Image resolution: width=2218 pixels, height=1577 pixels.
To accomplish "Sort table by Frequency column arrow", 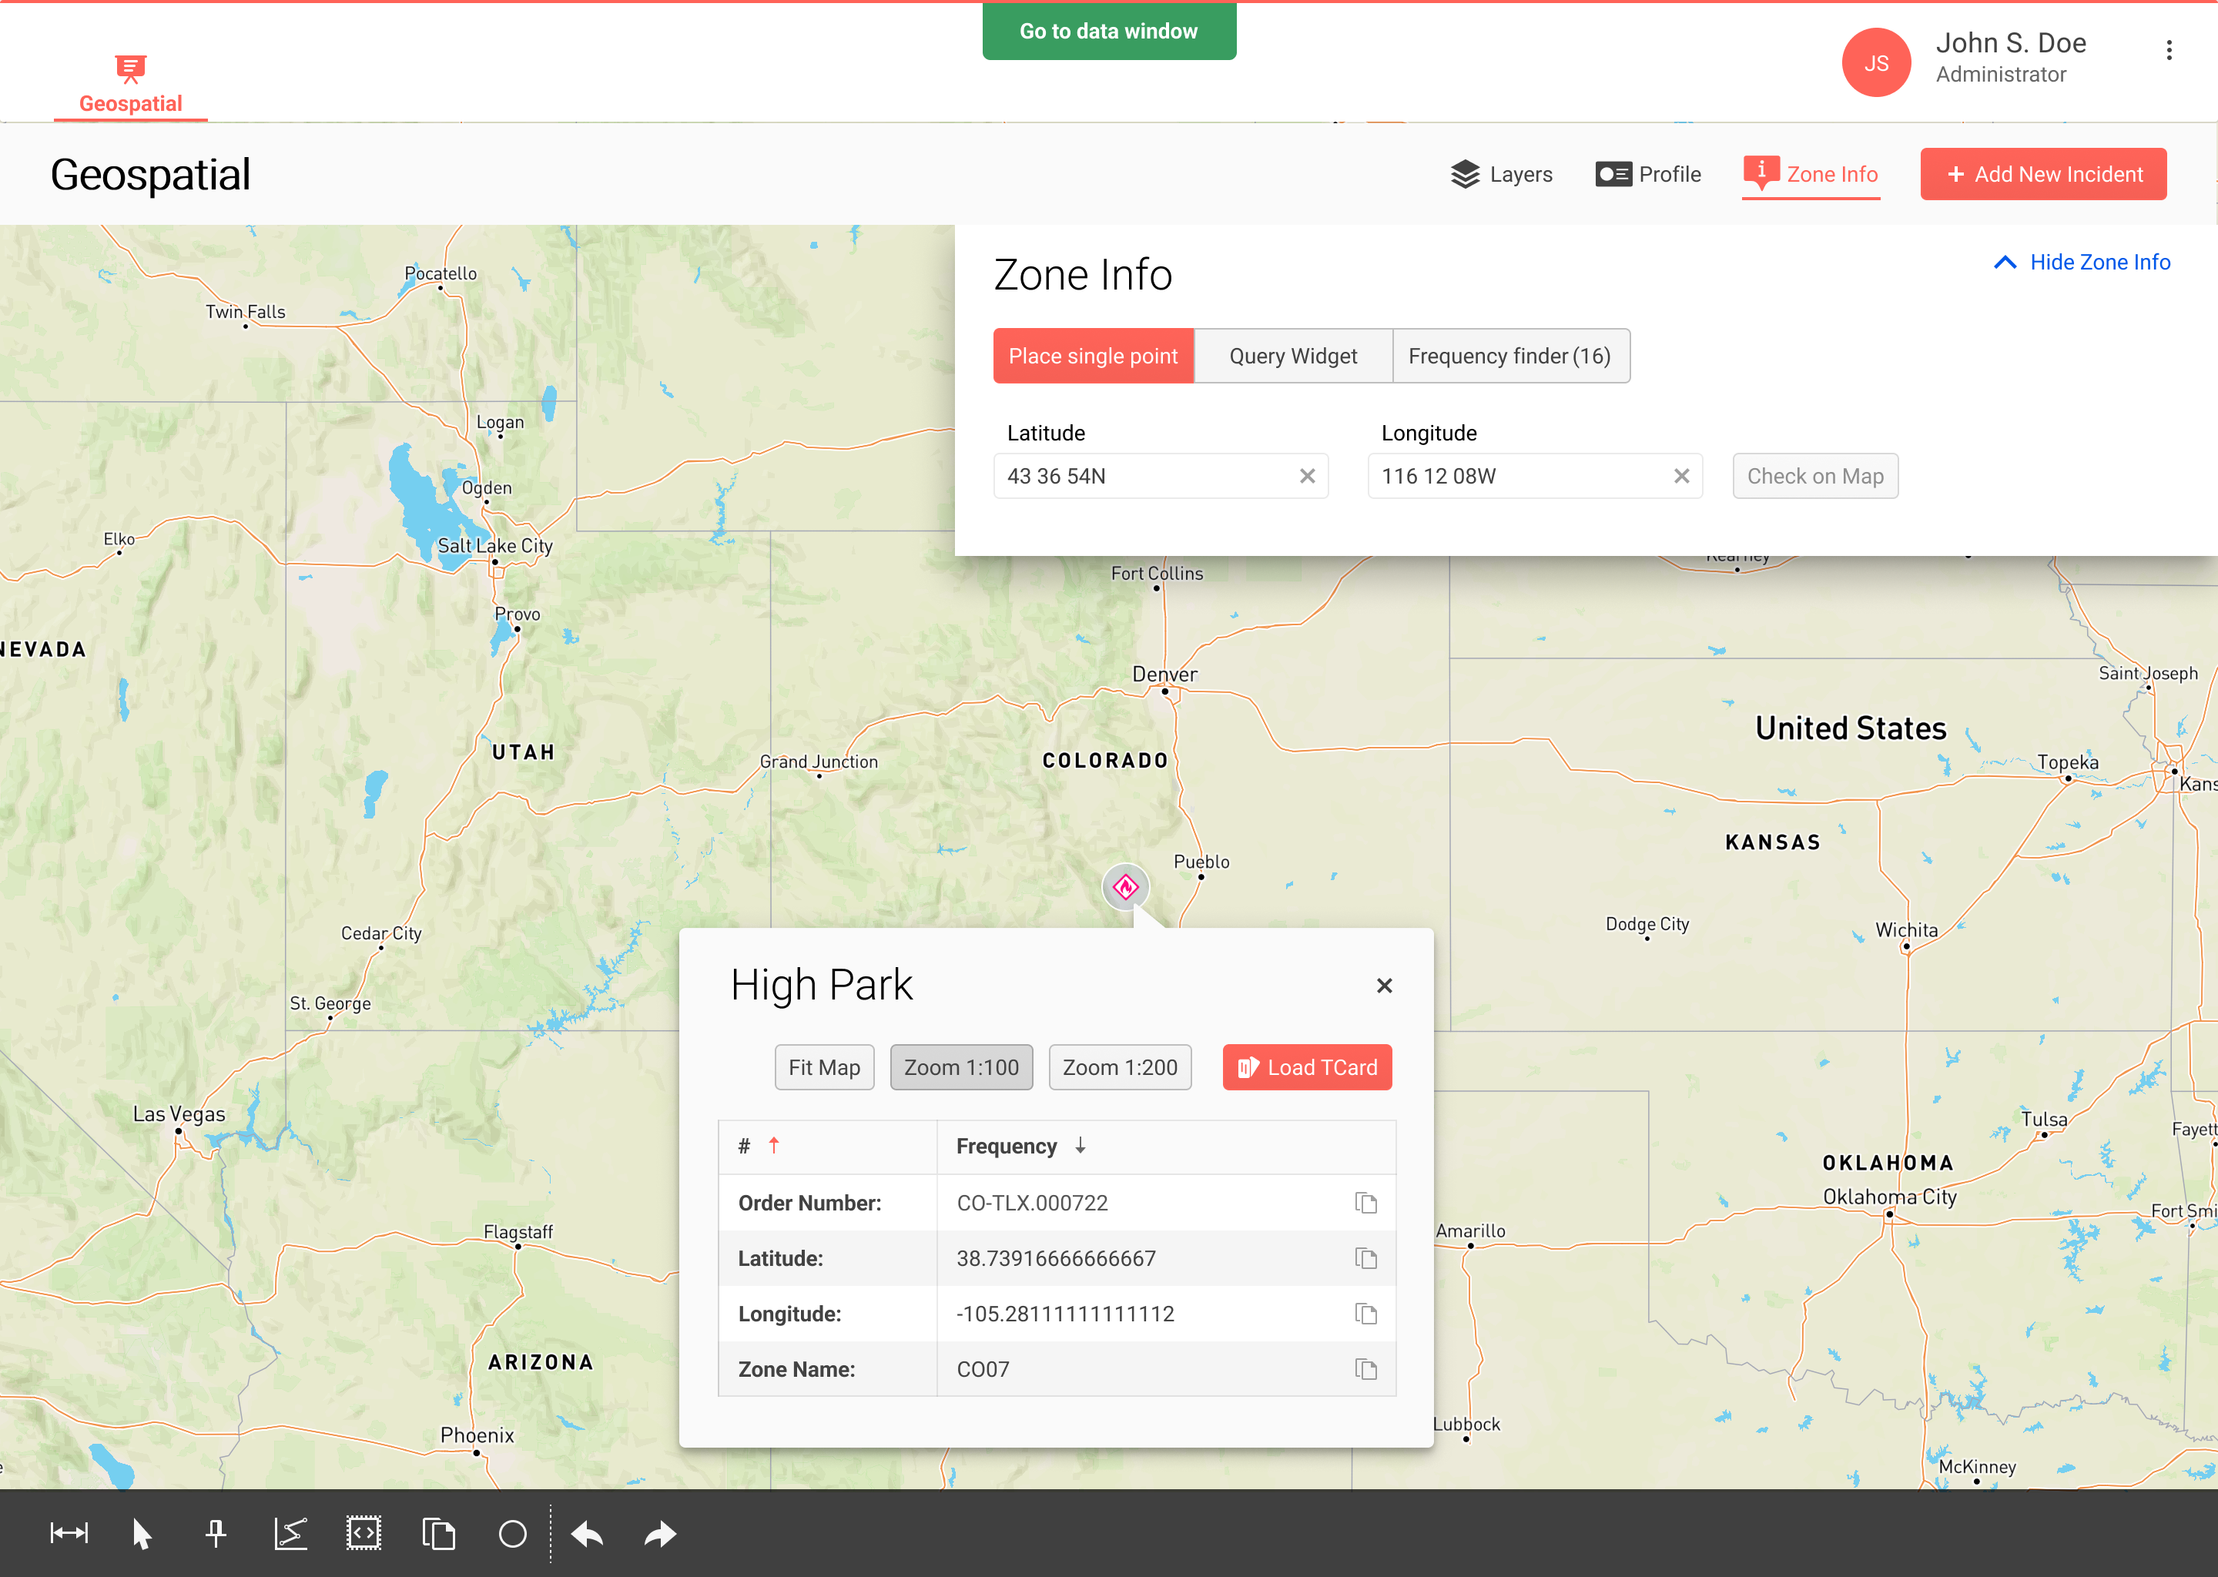I will pos(1080,1146).
